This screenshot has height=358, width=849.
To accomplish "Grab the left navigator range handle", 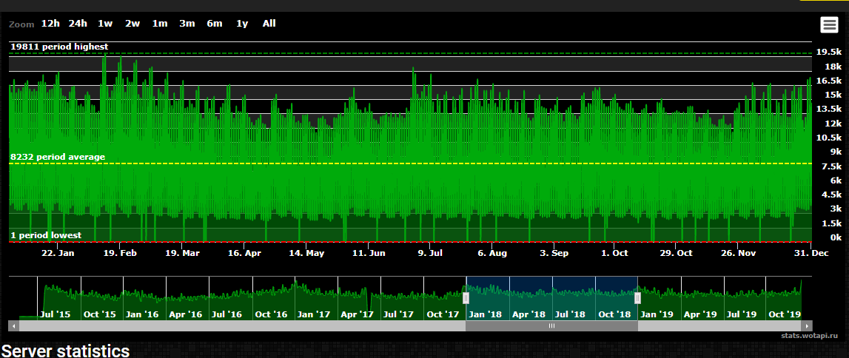I will pyautogui.click(x=466, y=298).
